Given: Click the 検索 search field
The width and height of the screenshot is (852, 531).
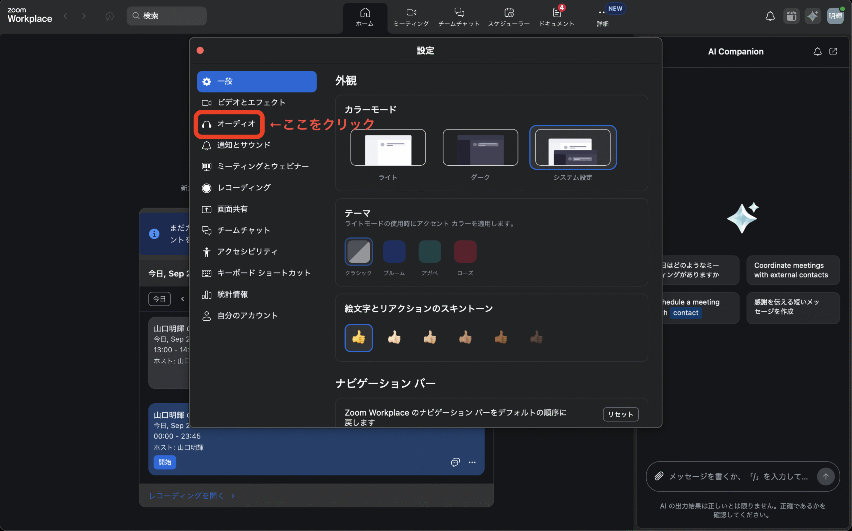Looking at the screenshot, I should [x=167, y=16].
